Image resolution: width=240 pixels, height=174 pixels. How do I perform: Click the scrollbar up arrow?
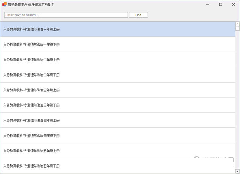237,24
